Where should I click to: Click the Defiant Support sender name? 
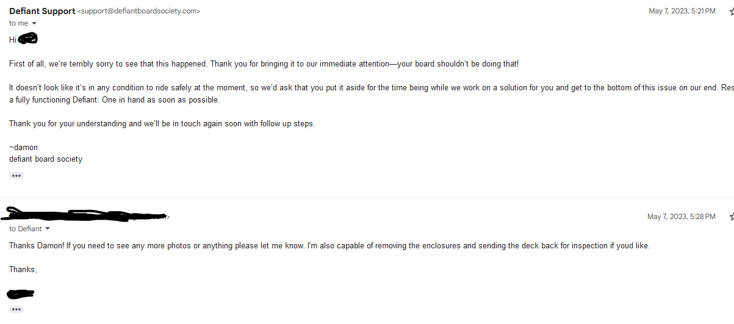pyautogui.click(x=42, y=11)
